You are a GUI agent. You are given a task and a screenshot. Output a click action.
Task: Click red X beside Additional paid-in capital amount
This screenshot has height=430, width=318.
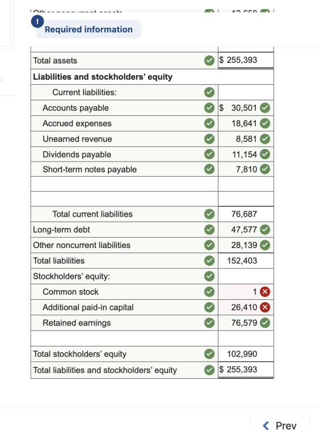265,307
